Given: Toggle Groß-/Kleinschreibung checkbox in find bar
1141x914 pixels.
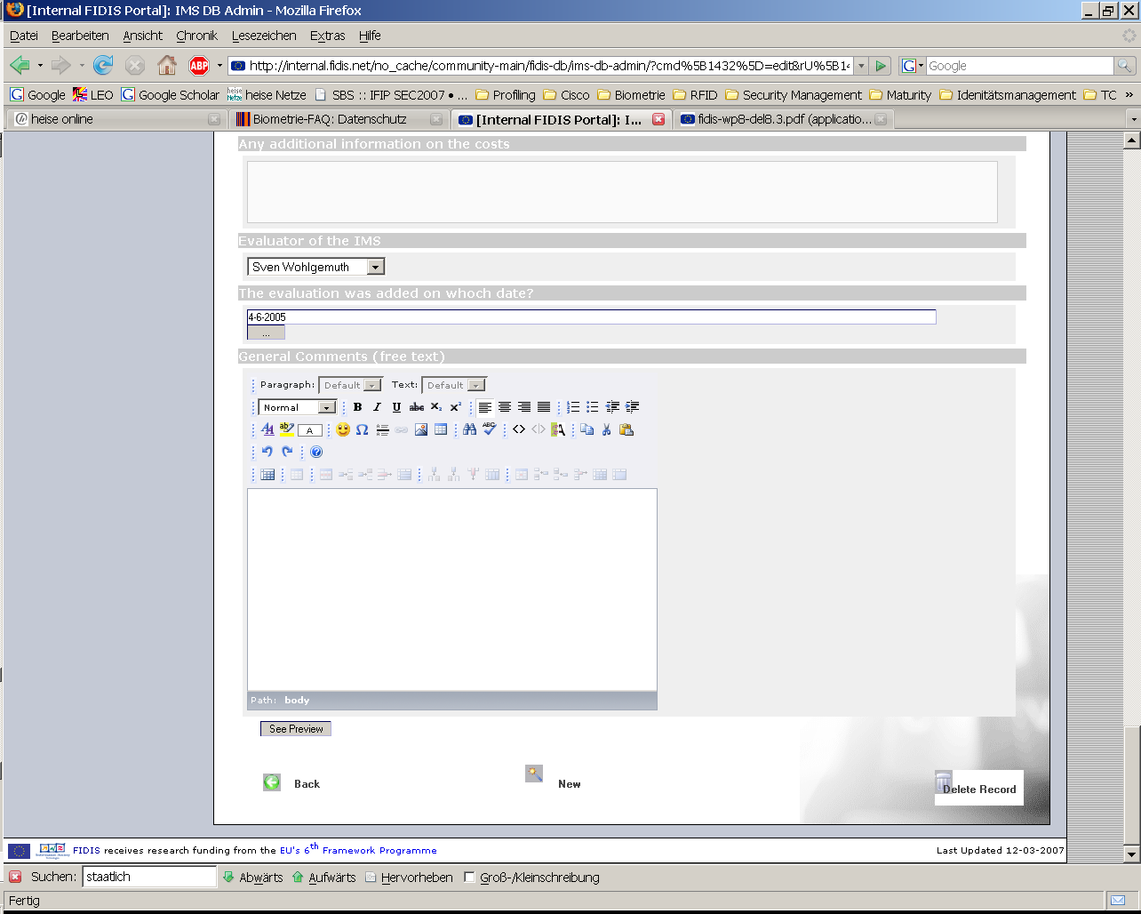Looking at the screenshot, I should [470, 878].
